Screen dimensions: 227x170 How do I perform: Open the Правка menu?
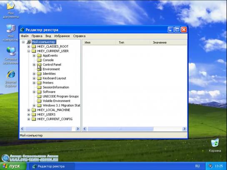pos(37,36)
